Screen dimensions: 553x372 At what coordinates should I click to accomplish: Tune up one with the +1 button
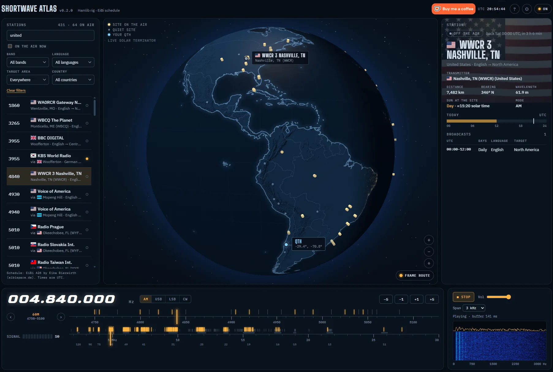coord(417,299)
